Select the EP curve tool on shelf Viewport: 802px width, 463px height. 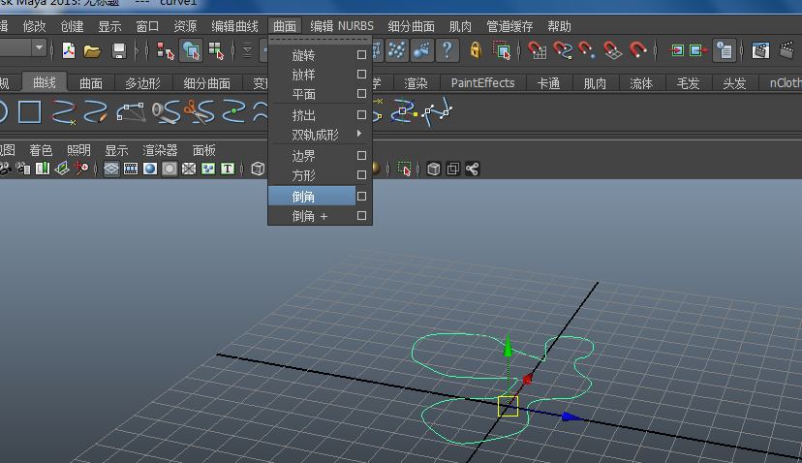(63, 112)
